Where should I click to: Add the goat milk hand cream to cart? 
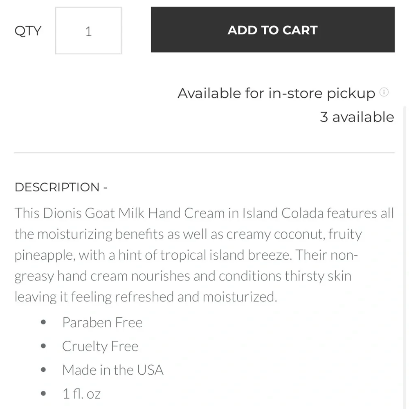pyautogui.click(x=272, y=30)
